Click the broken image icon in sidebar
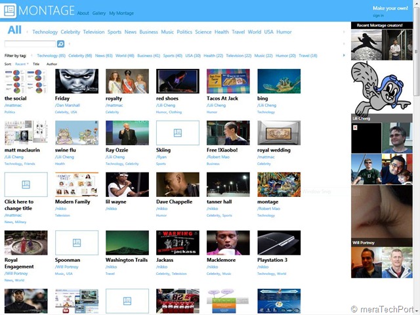Viewport: 420px width, 315px height. point(355,127)
